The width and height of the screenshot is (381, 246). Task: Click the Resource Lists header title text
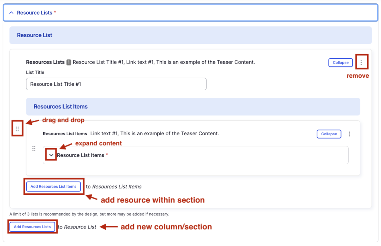pos(35,13)
